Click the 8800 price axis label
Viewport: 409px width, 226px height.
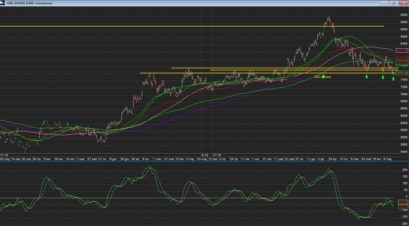(x=404, y=29)
